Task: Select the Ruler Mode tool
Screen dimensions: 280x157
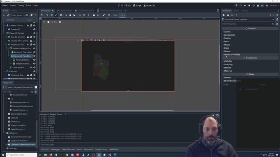Action: tap(74, 15)
